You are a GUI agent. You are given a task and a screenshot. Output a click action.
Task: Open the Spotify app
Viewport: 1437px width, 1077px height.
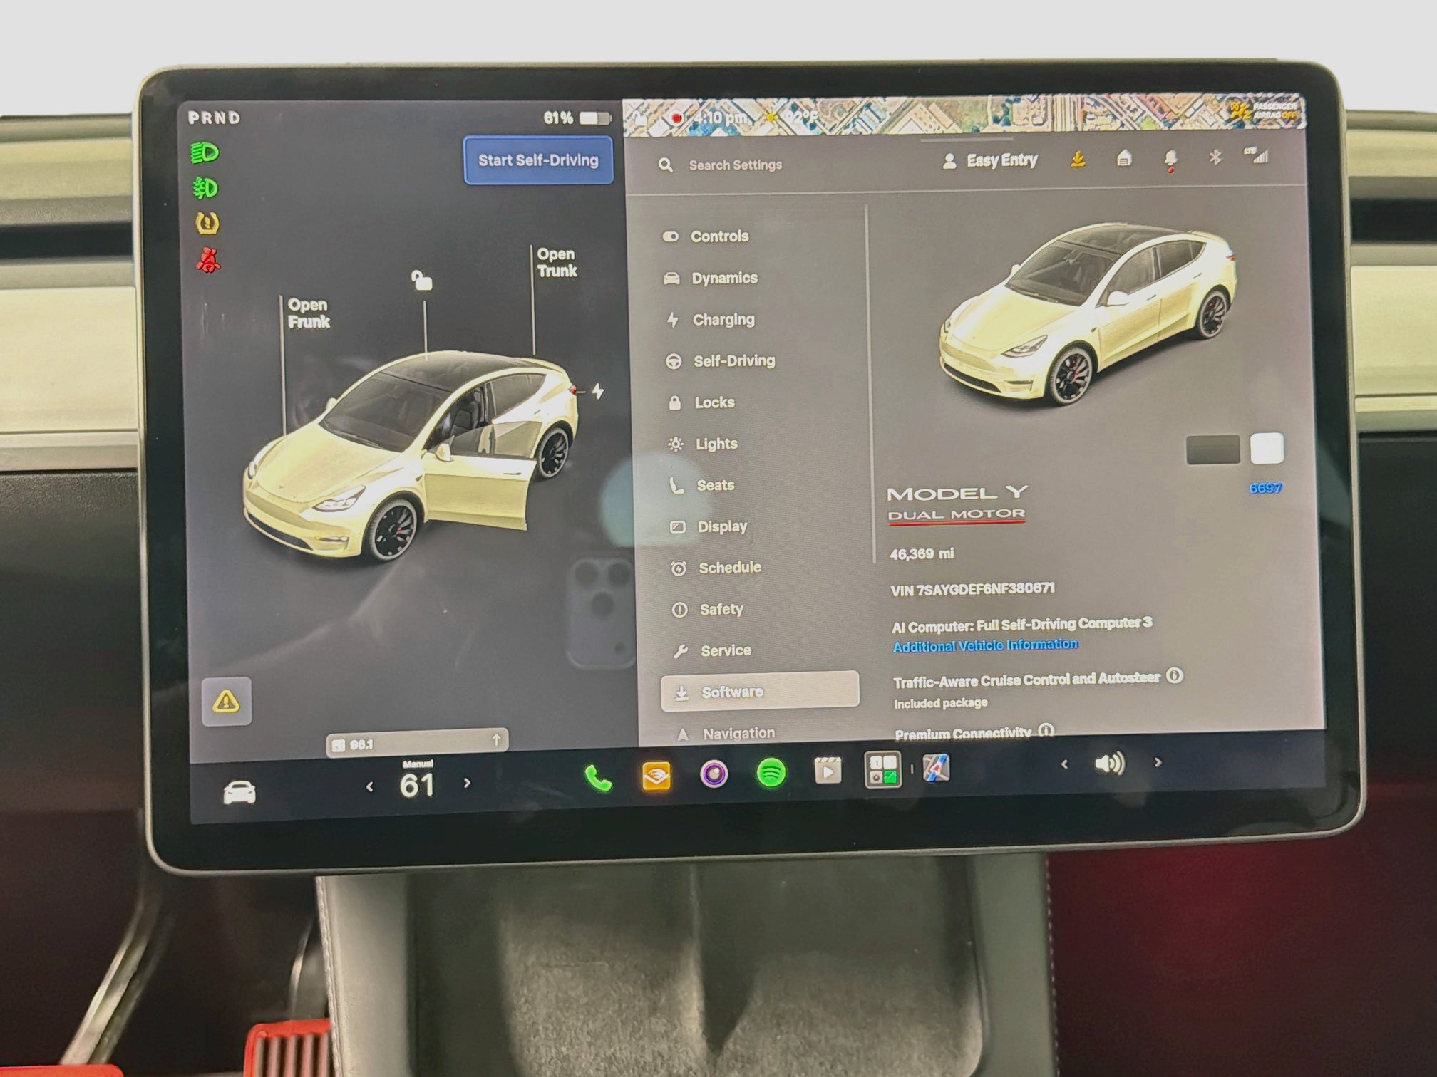point(771,772)
